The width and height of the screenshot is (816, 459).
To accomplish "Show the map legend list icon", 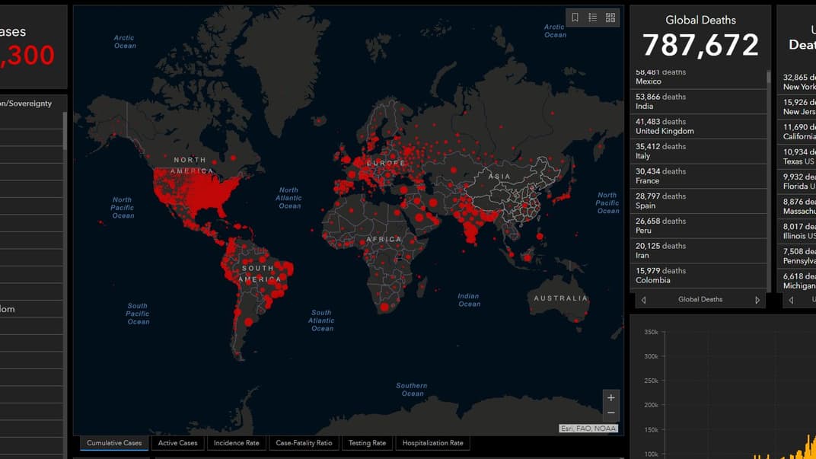I will pos(592,18).
